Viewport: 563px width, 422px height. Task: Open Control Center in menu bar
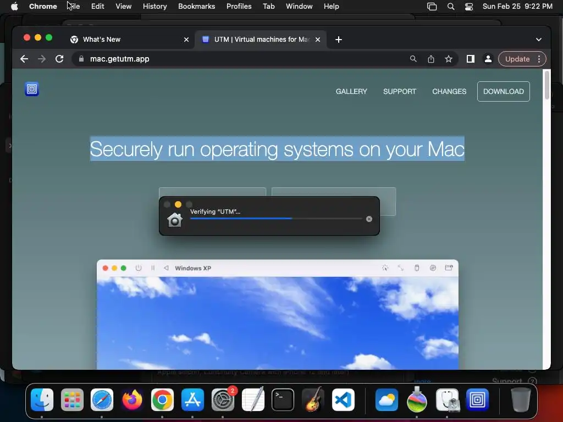click(468, 6)
